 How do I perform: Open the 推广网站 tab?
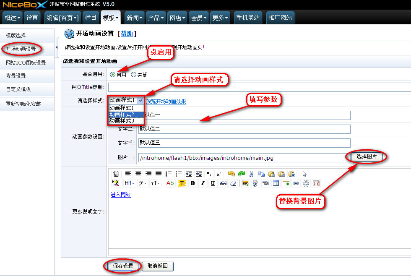(280, 18)
